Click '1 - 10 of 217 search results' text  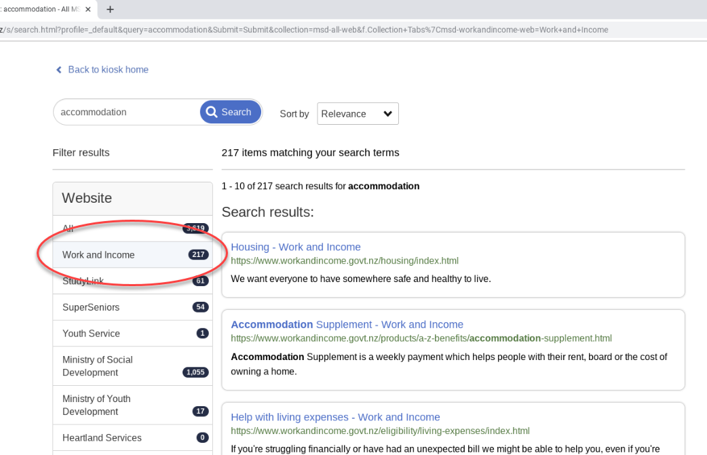click(320, 186)
